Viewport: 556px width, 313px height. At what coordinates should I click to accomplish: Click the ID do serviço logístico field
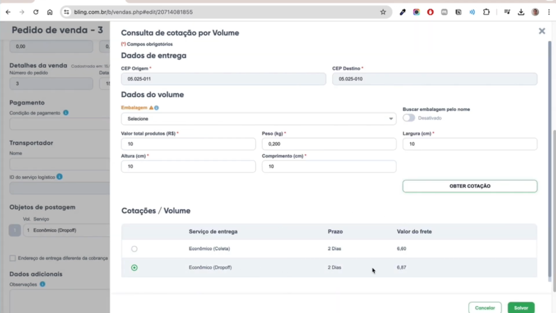pos(60,188)
